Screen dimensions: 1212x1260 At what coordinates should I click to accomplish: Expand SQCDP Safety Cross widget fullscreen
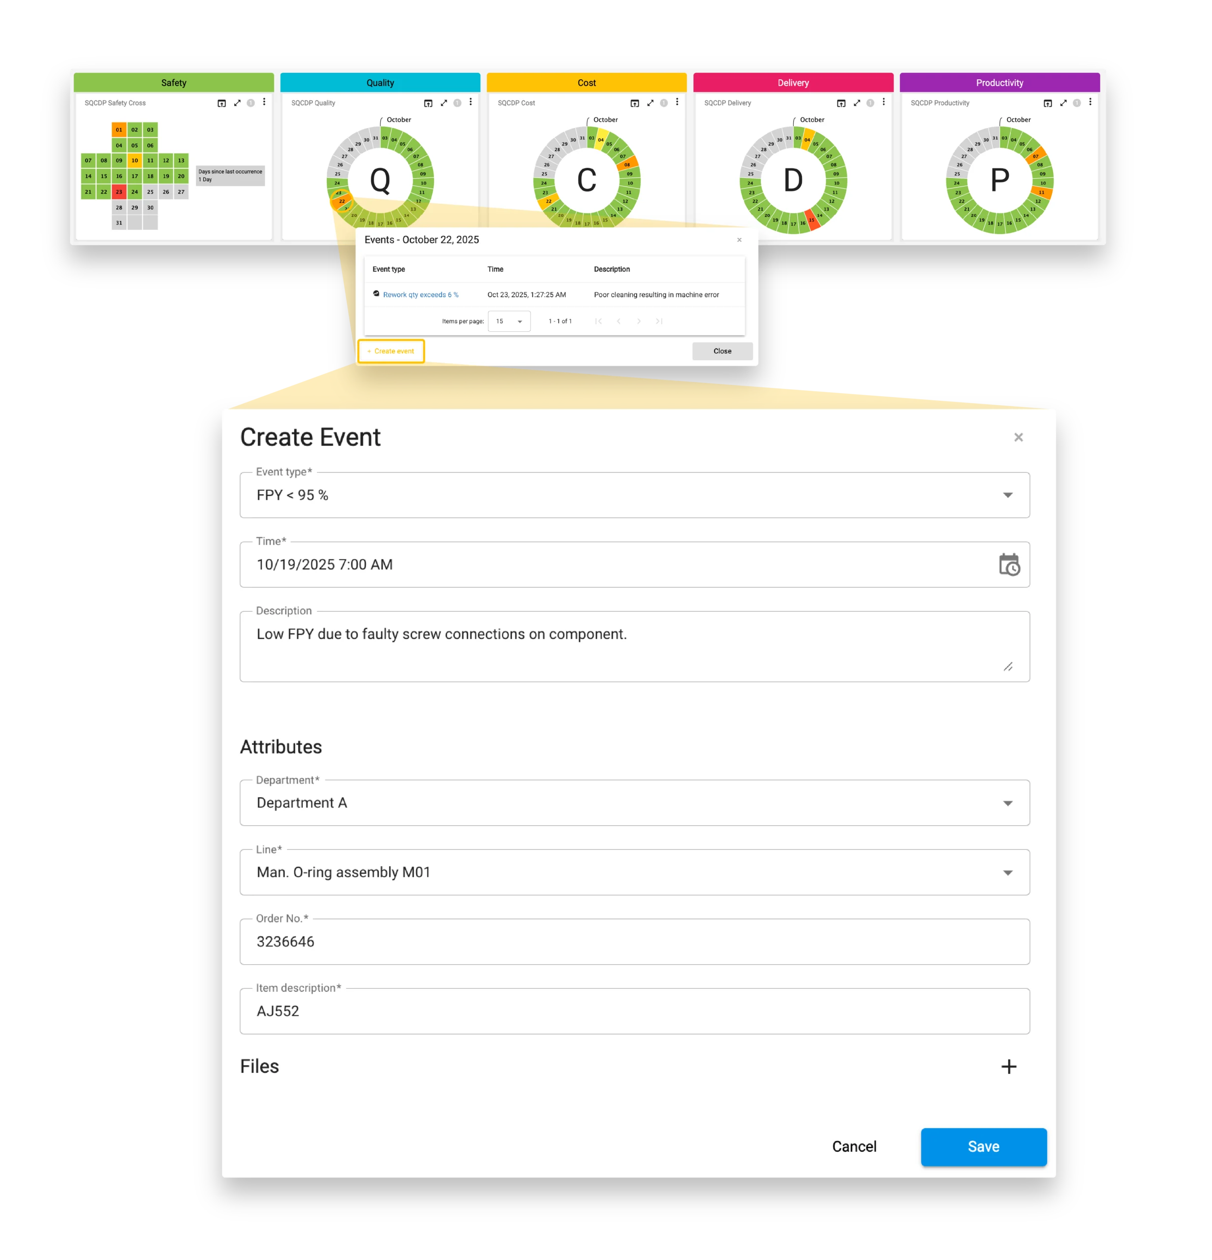click(x=237, y=103)
